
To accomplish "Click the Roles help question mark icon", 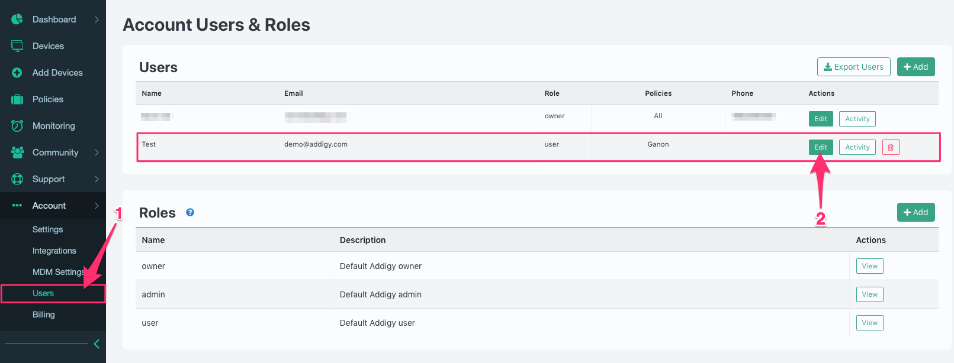I will (x=190, y=212).
